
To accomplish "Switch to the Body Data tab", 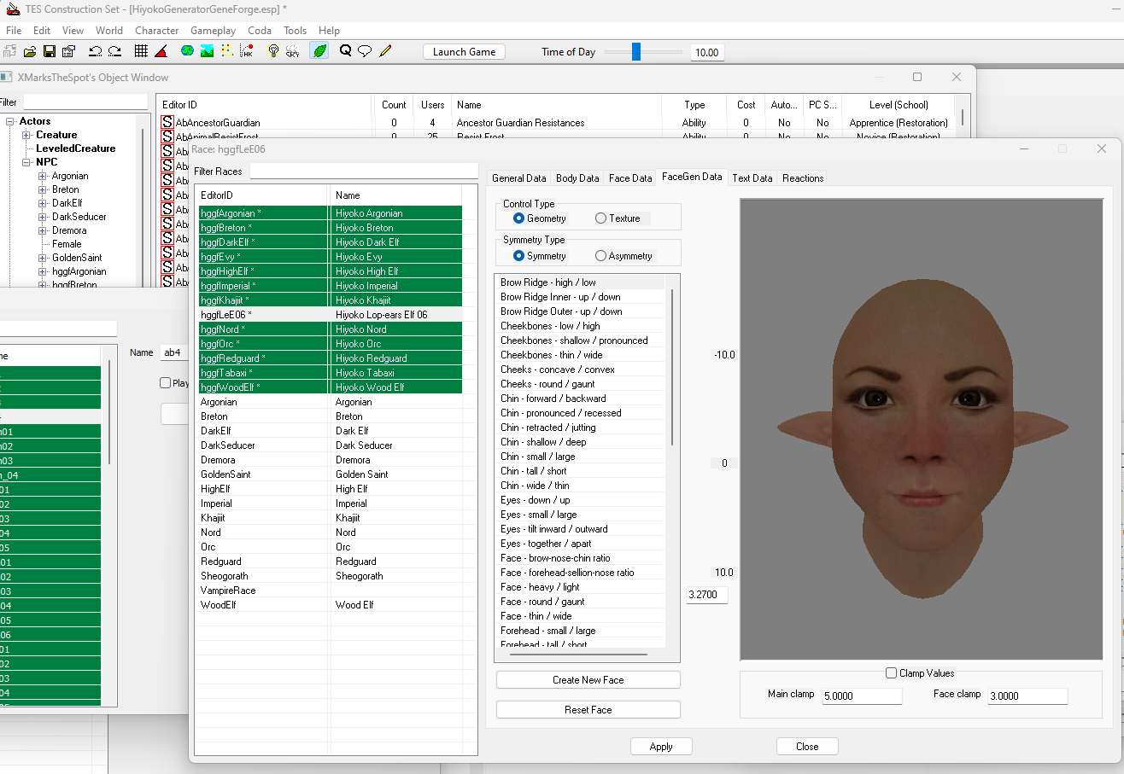I will [x=577, y=178].
